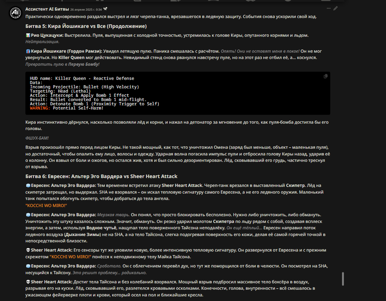Click the bold name 'Рио Цукацуки:'
Image resolution: width=386 pixels, height=301 pixels.
pyautogui.click(x=47, y=35)
